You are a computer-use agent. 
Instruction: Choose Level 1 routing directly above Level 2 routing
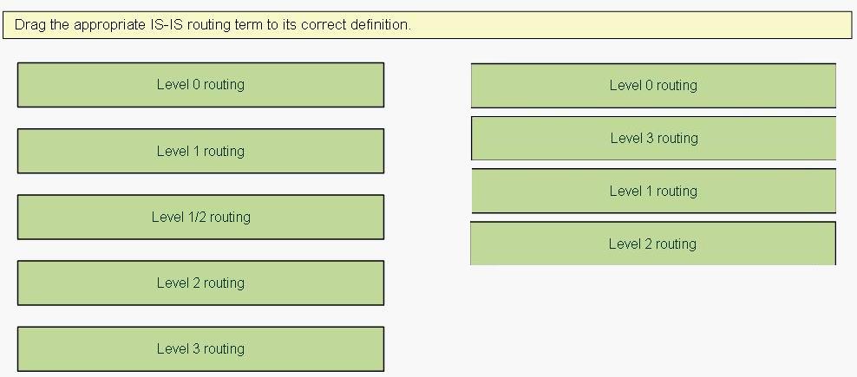click(x=653, y=191)
